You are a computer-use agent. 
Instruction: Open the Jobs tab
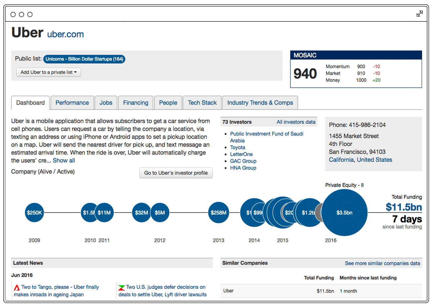106,103
